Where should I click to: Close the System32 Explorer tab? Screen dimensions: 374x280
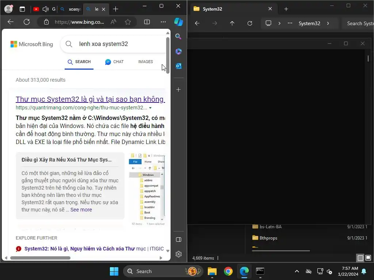(x=270, y=9)
